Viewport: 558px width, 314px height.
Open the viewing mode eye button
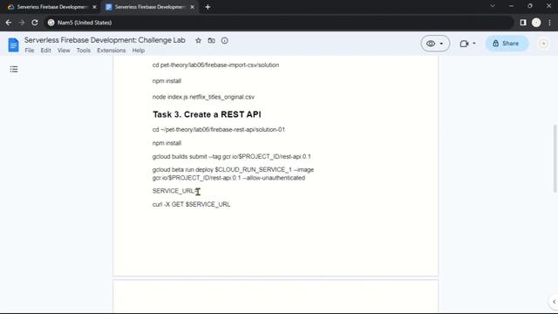(435, 44)
